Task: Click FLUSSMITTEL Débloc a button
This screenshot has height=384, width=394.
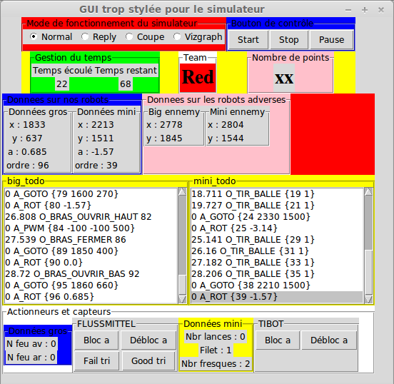Action: click(148, 340)
